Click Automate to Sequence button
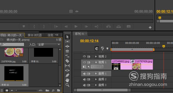Screen dimensions: 173x93 coord(47,90)
